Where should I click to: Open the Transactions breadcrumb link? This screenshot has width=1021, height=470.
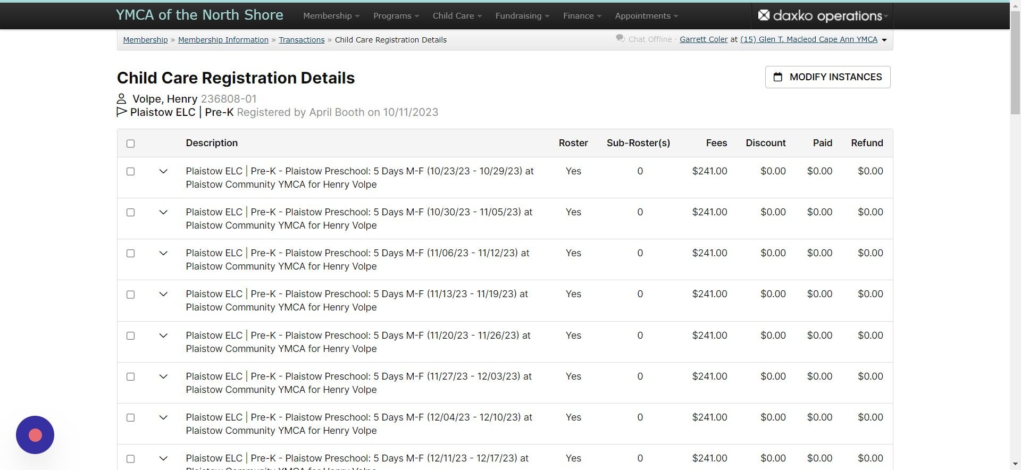click(x=302, y=40)
